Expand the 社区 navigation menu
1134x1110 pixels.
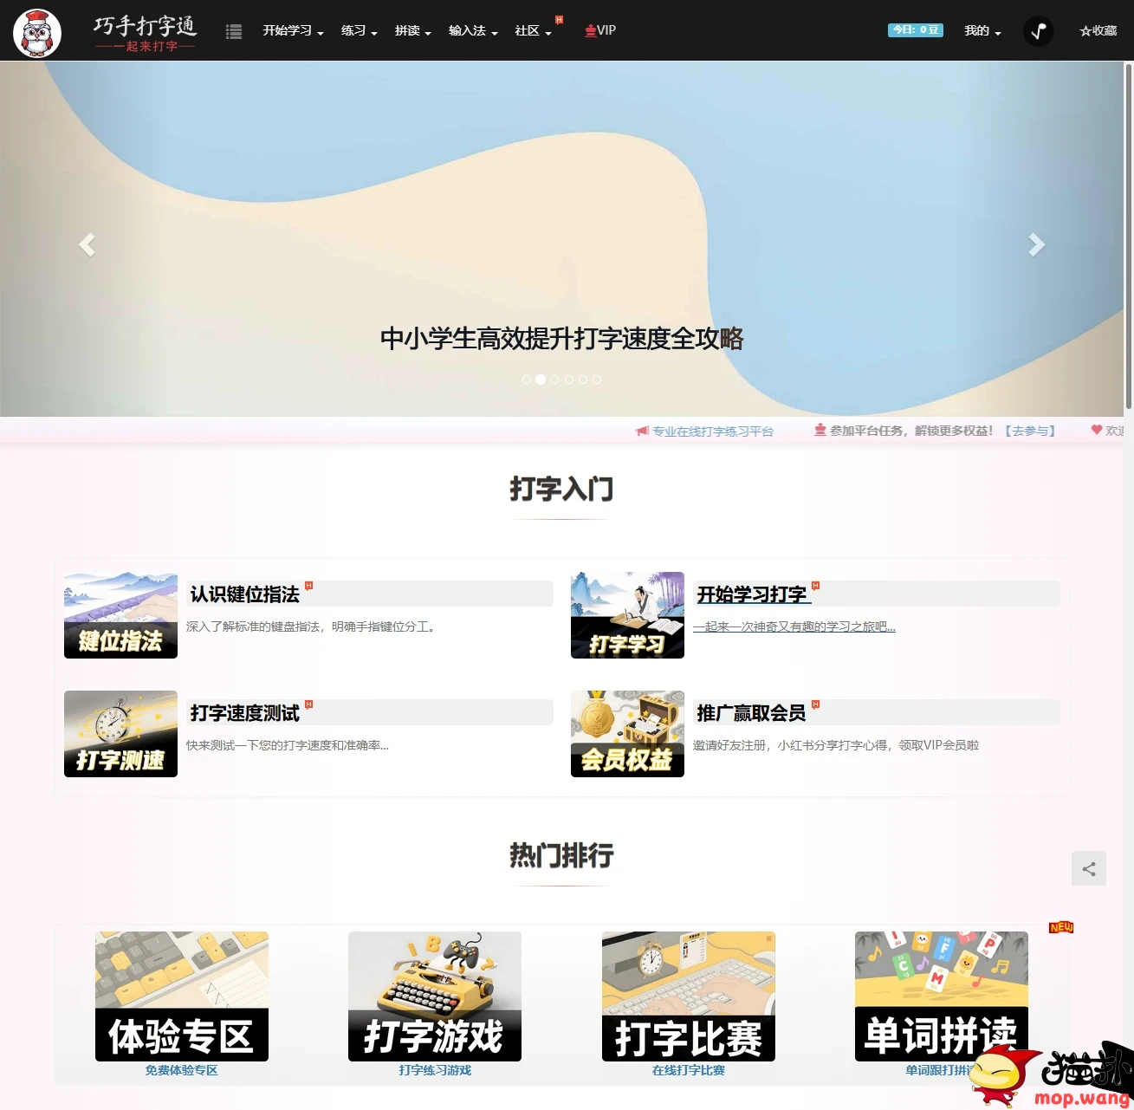pyautogui.click(x=532, y=31)
